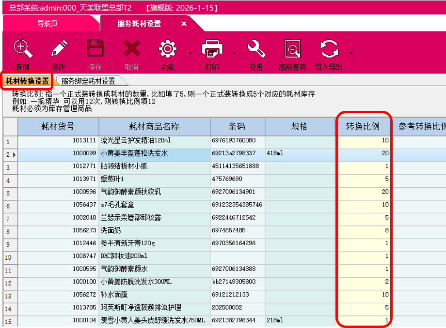Screen dimensions: 446x328
Task: Close the 服务耗材设置 tab
Action: click(184, 24)
